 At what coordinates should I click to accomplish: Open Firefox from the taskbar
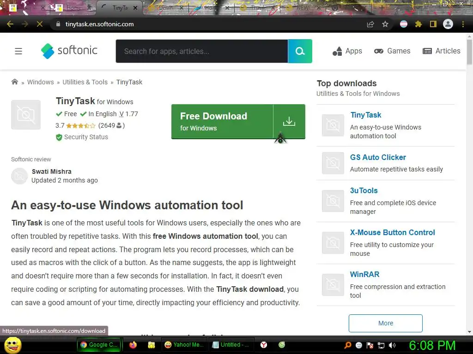pos(133,345)
